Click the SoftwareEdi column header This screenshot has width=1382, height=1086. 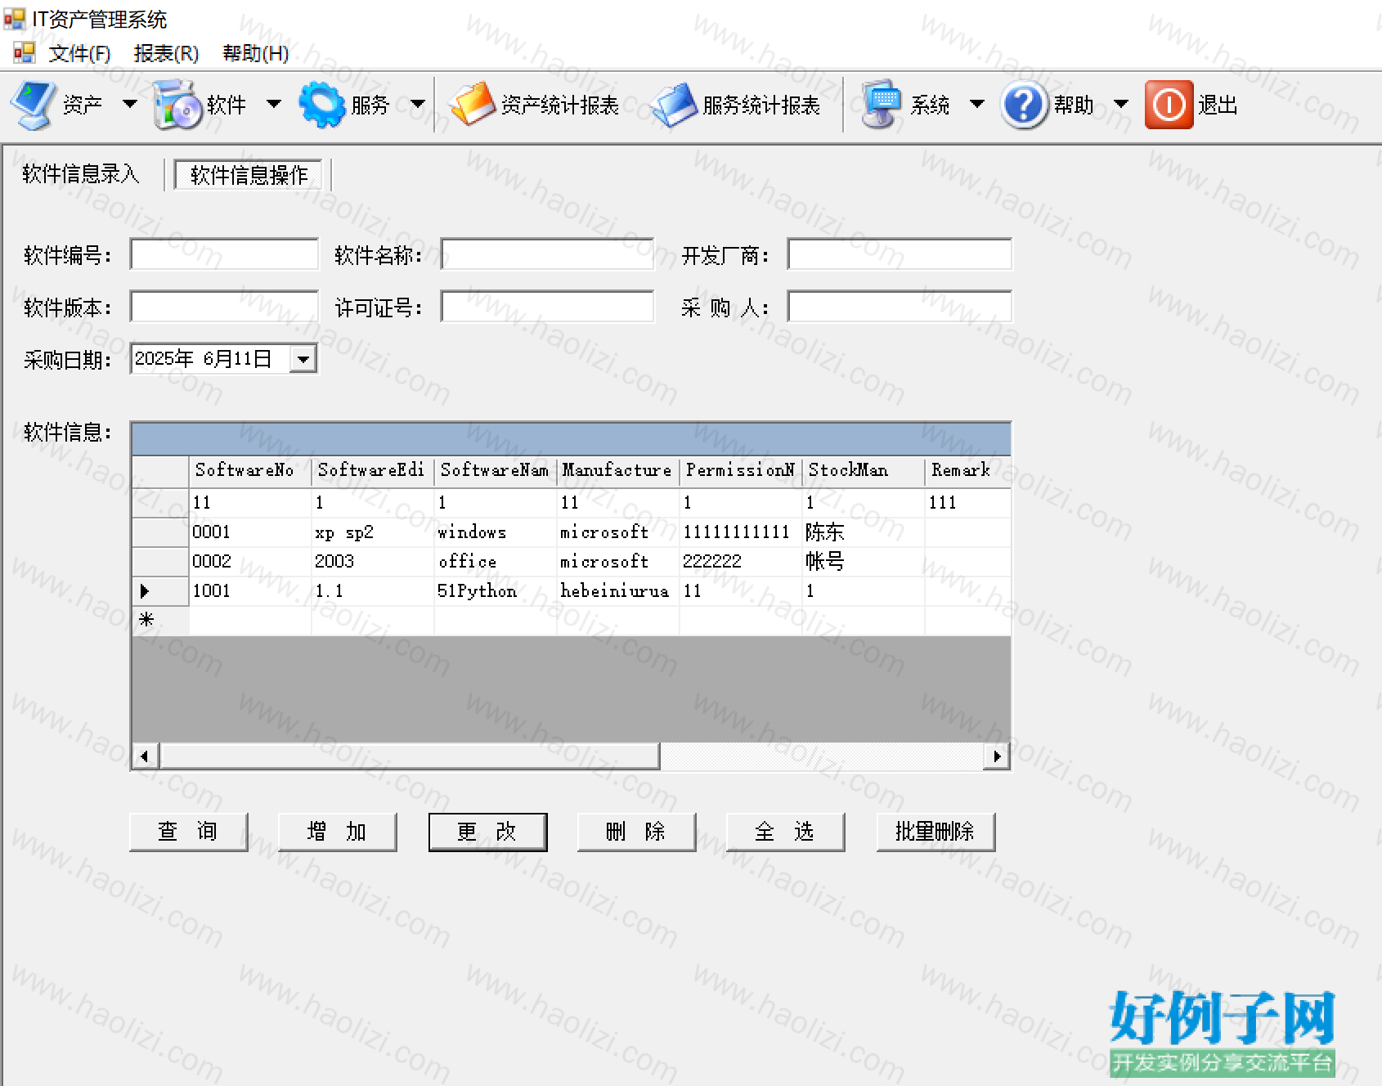point(373,470)
